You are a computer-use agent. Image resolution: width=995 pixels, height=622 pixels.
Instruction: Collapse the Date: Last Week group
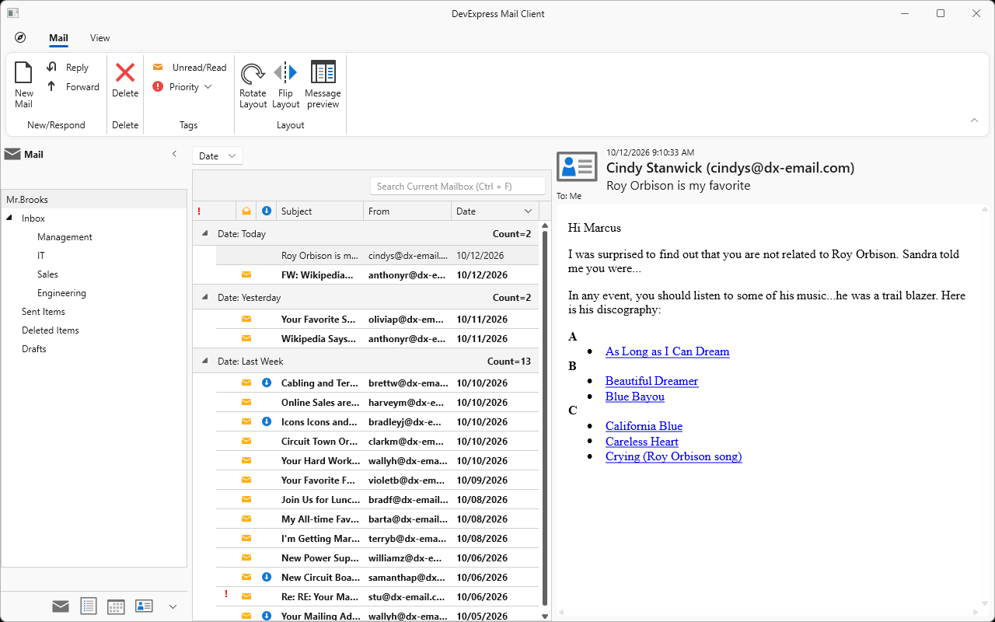(205, 361)
